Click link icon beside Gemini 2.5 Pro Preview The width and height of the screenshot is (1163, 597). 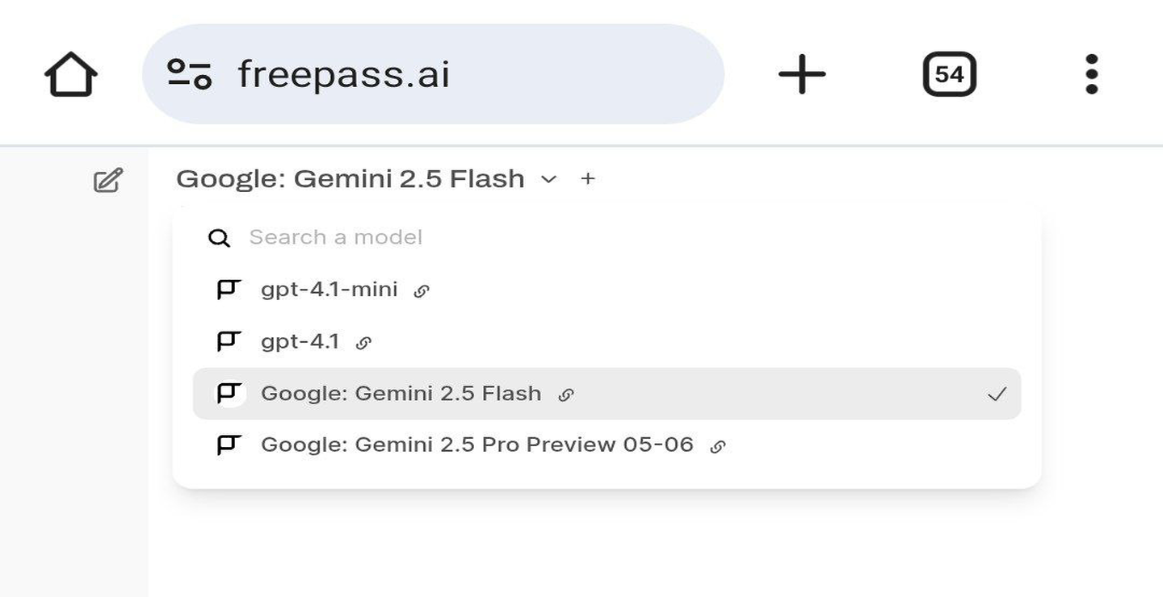point(717,446)
